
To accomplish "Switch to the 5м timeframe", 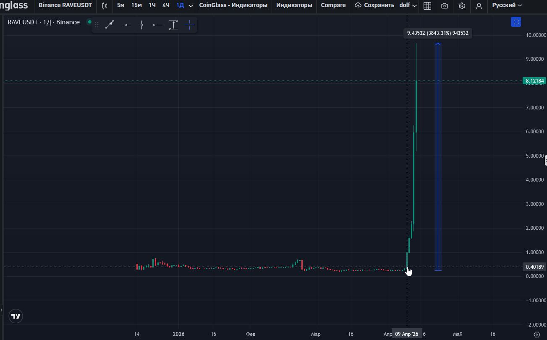I will pyautogui.click(x=120, y=5).
